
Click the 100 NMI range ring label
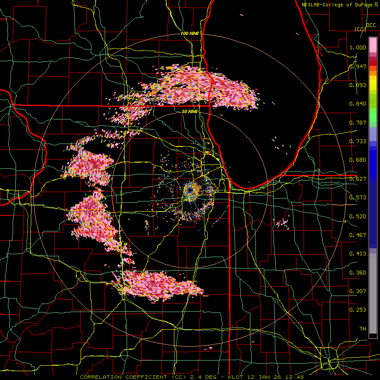(x=190, y=33)
